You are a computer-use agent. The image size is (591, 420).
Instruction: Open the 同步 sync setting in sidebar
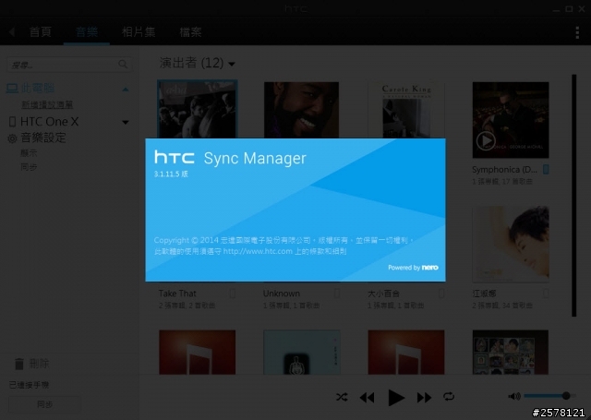point(29,167)
